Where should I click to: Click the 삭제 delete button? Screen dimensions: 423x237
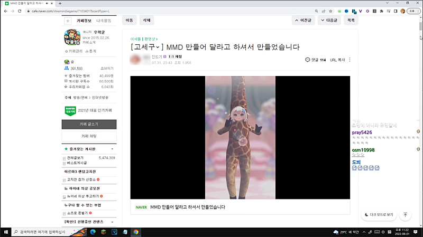pos(146,20)
